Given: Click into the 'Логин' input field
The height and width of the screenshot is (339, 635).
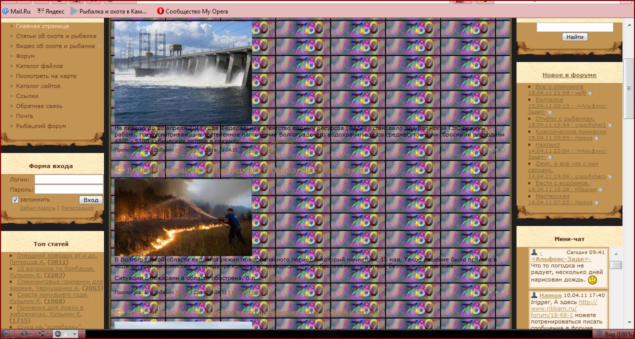Looking at the screenshot, I should [69, 179].
